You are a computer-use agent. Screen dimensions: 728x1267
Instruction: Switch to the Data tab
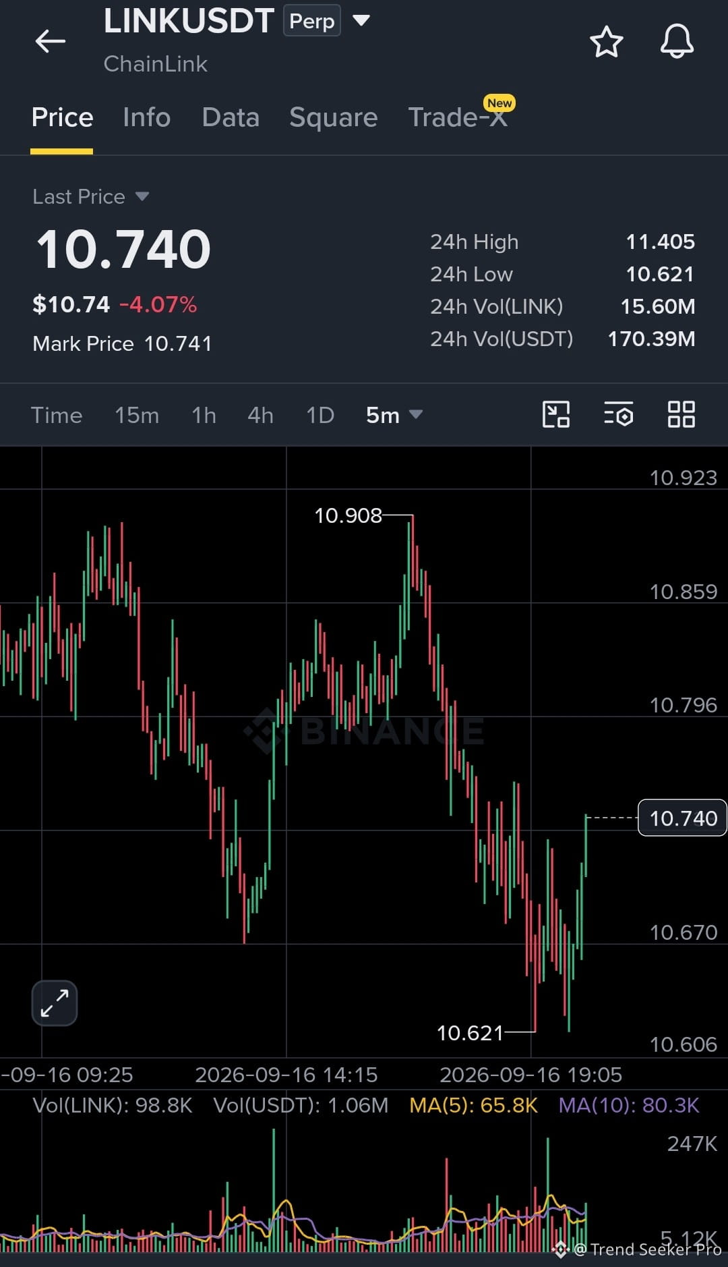click(x=231, y=117)
